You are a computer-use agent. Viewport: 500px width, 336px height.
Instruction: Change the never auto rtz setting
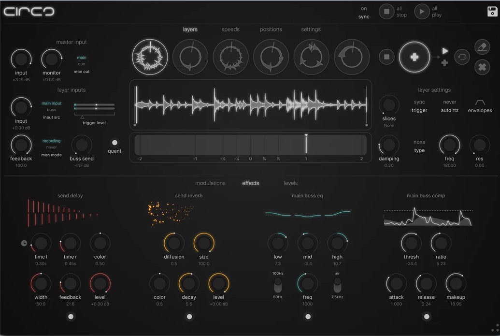coord(450,106)
